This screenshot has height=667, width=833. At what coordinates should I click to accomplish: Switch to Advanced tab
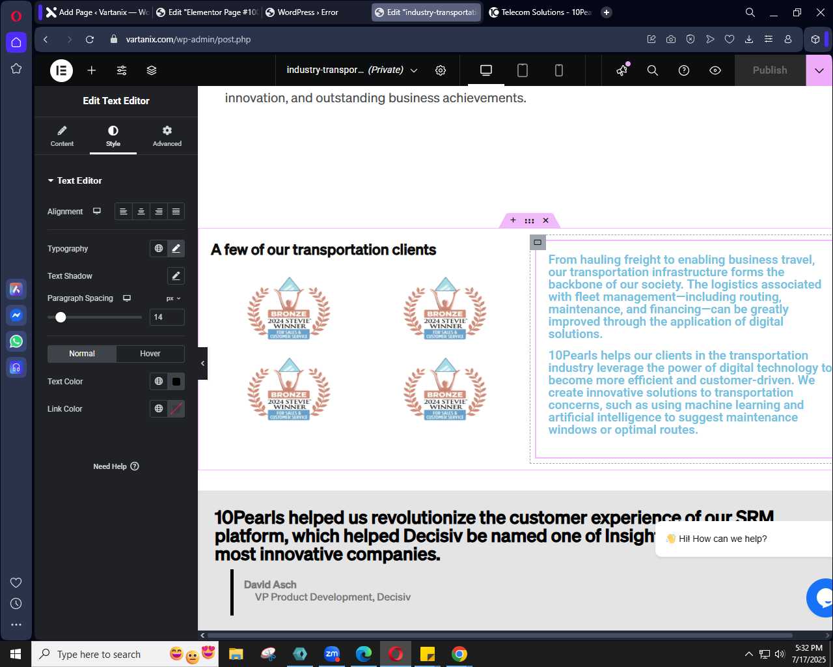tap(167, 136)
